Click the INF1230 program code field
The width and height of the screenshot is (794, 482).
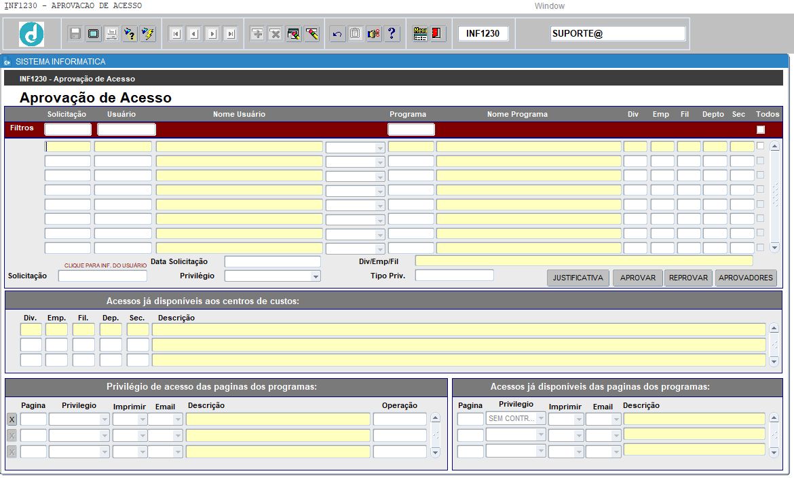pyautogui.click(x=483, y=33)
